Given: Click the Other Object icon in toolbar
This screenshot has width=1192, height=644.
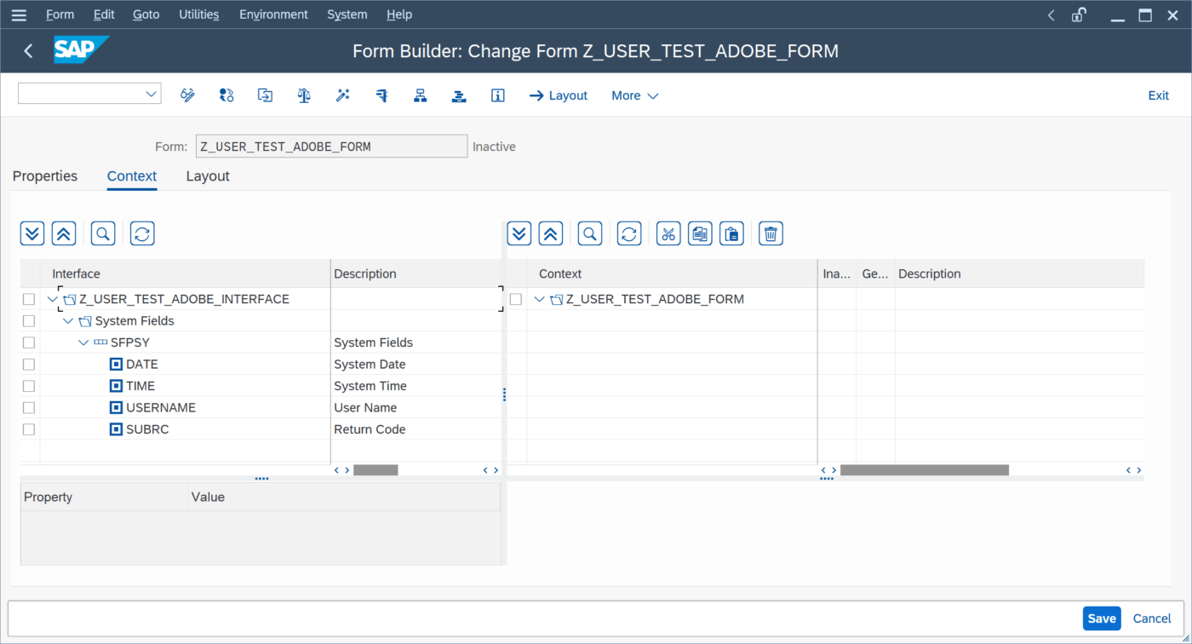Looking at the screenshot, I should (x=265, y=95).
